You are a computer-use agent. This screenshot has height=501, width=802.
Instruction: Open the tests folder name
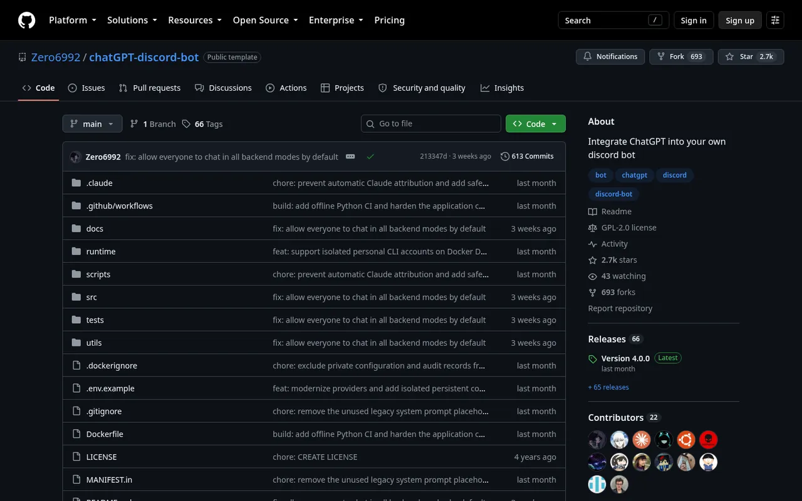point(95,320)
